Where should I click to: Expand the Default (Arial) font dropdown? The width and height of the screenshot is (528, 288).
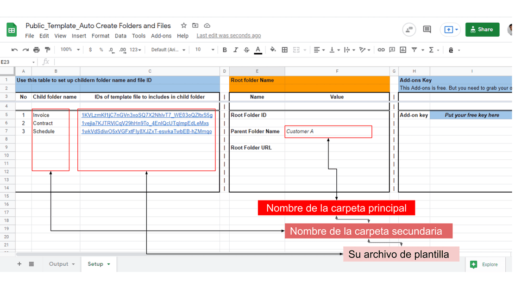(168, 50)
